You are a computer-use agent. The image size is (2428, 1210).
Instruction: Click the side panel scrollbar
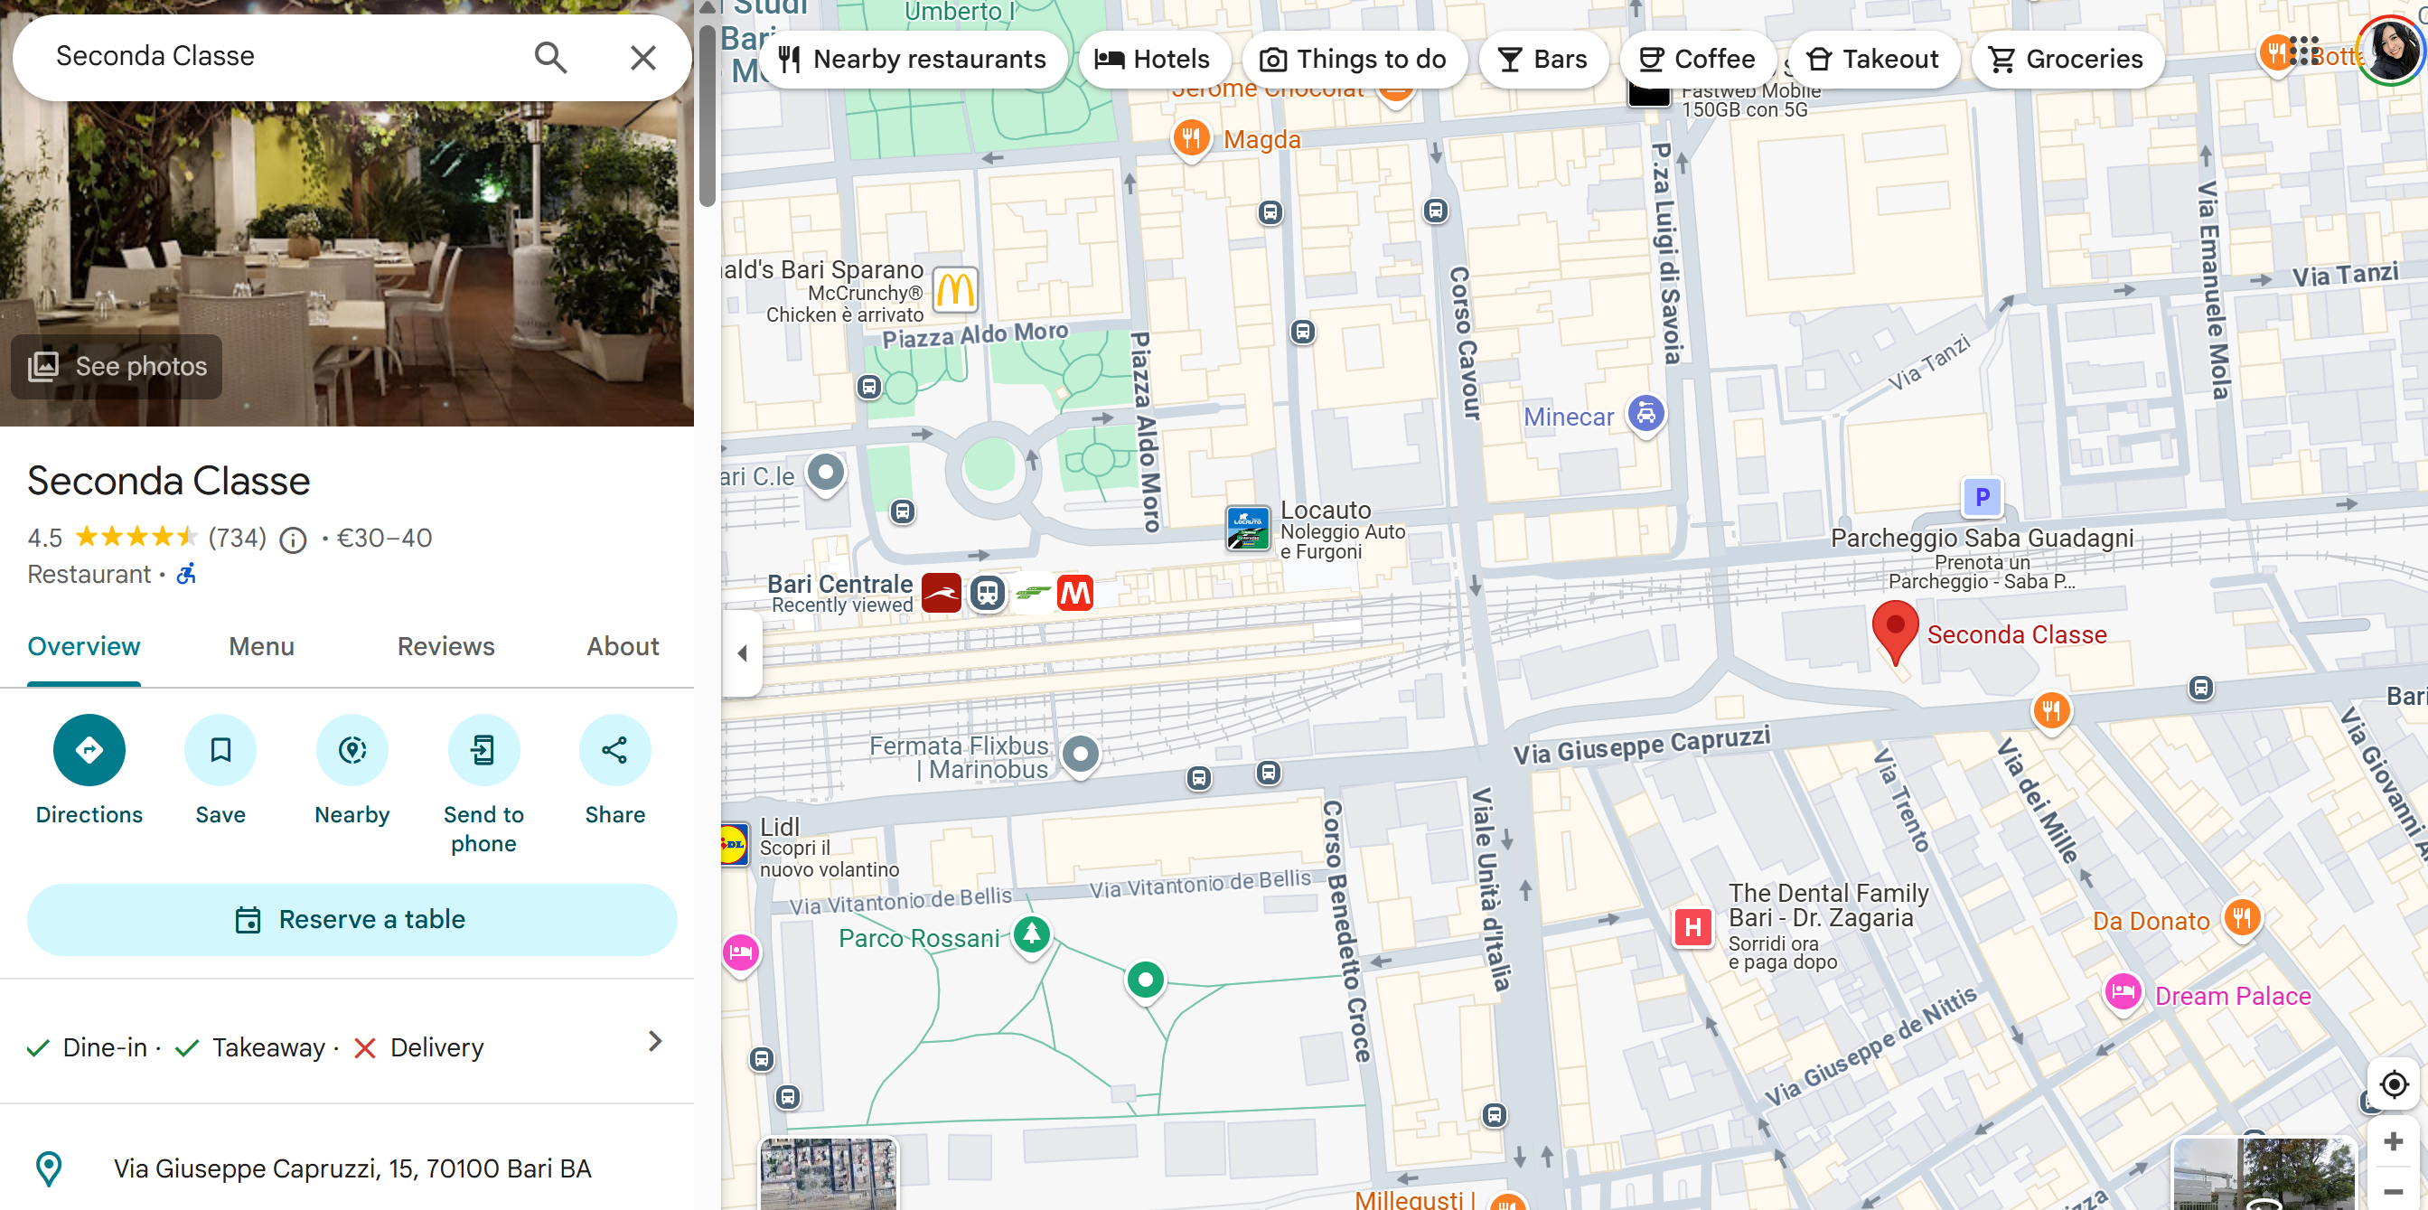coord(707,116)
